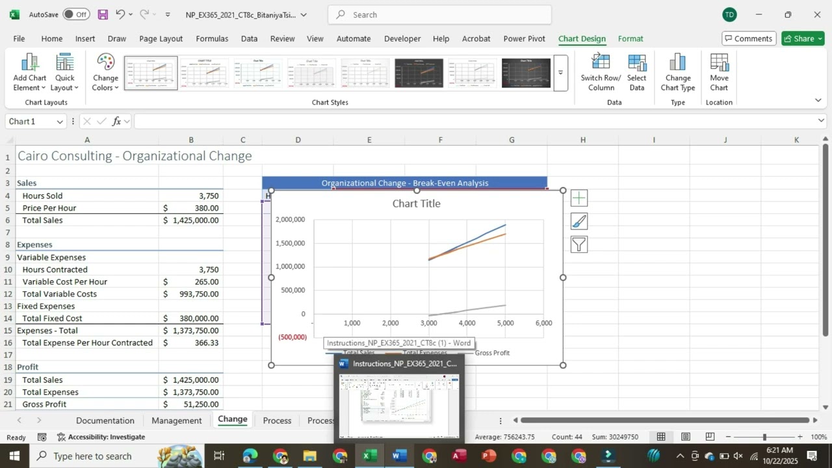Select the Documentation sheet tab
Viewport: 832px width, 468px height.
105,421
